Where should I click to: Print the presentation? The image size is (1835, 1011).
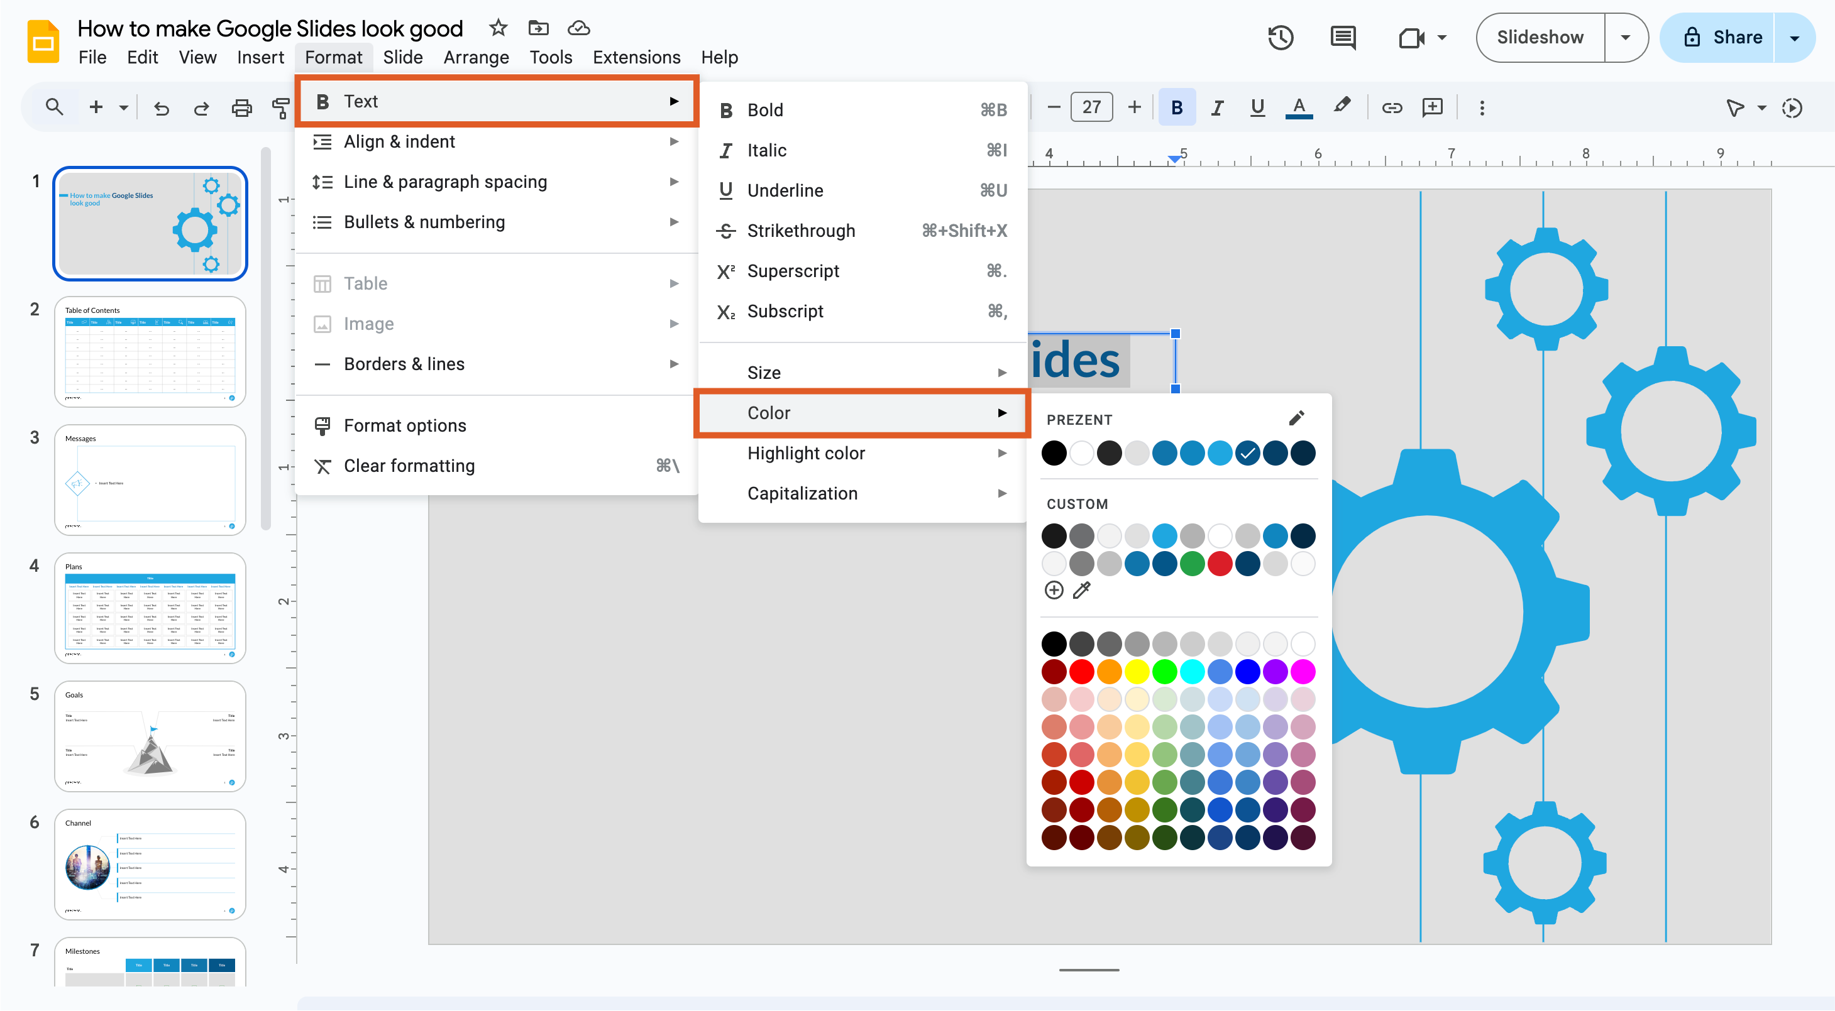click(242, 107)
